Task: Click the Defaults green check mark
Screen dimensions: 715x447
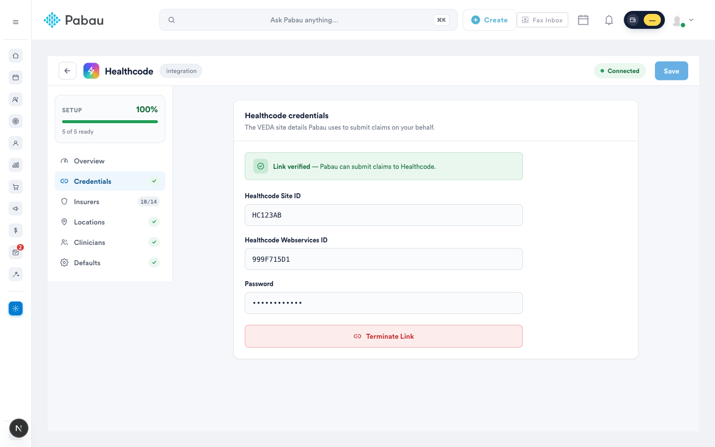Action: click(154, 263)
